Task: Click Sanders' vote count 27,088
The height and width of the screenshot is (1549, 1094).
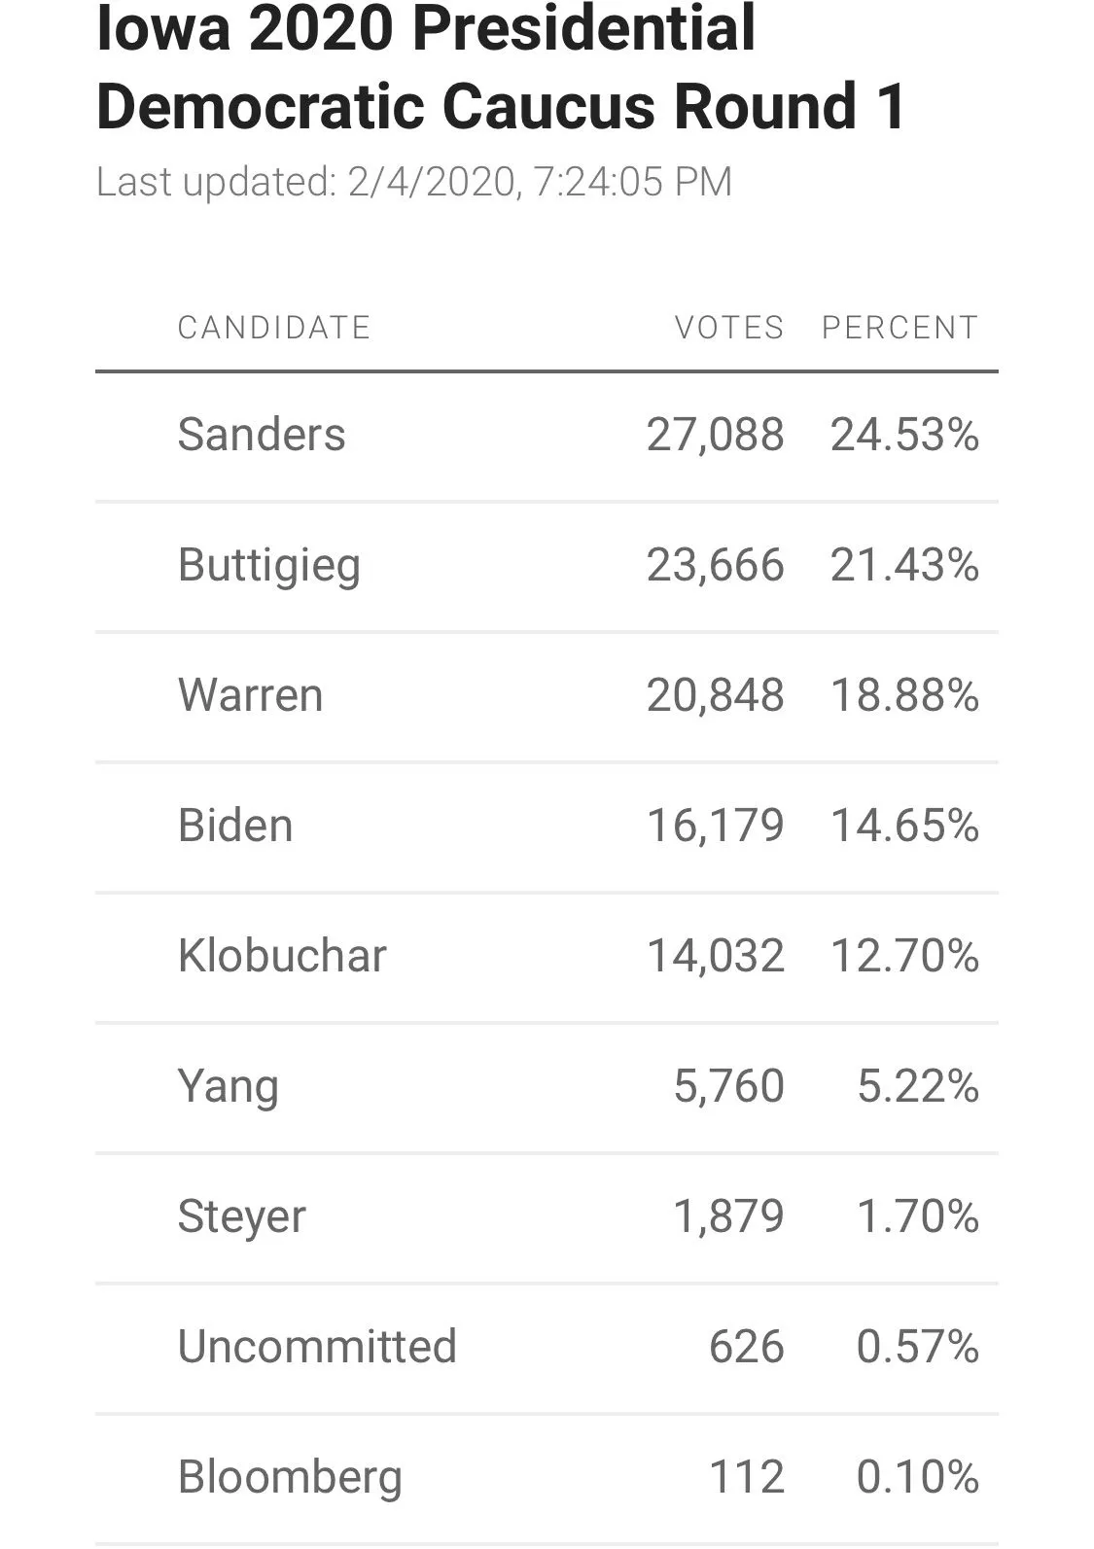Action: click(715, 434)
